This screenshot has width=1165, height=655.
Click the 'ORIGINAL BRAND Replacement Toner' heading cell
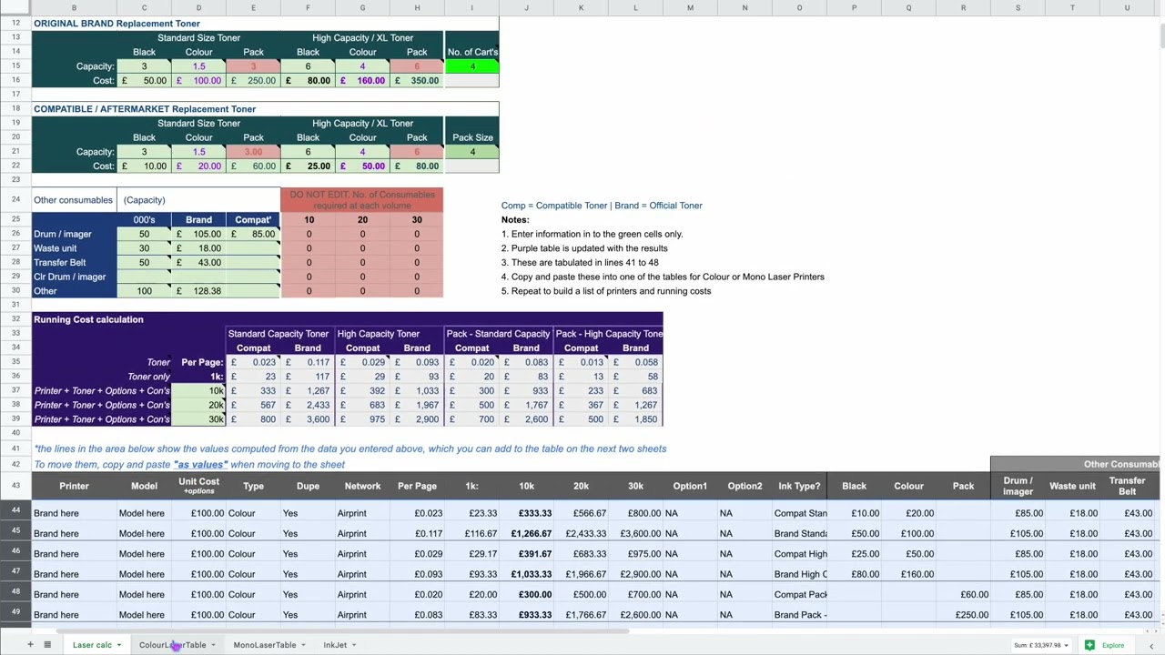(x=116, y=24)
